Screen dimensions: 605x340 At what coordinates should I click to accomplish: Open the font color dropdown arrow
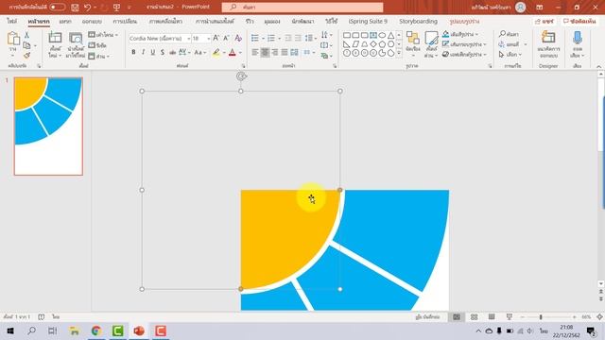click(240, 53)
